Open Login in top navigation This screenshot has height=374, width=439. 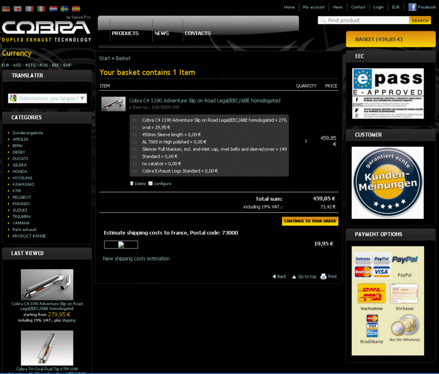378,7
